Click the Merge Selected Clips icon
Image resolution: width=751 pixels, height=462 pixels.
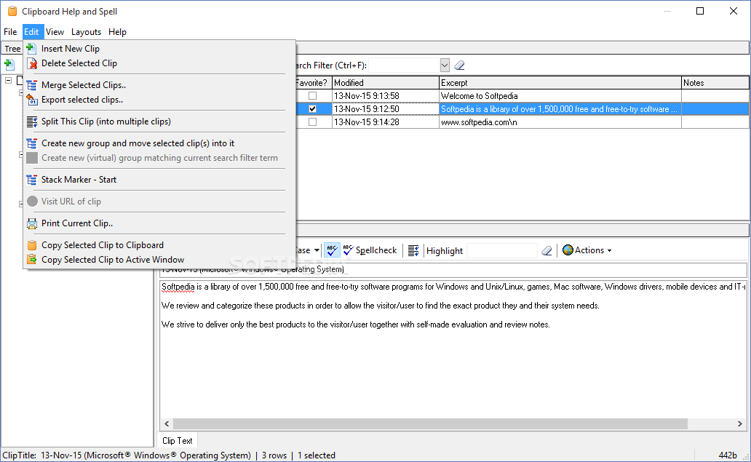[x=31, y=85]
